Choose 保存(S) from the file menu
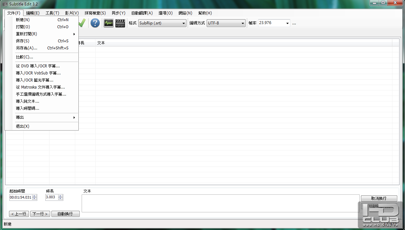The width and height of the screenshot is (405, 230). 42,41
